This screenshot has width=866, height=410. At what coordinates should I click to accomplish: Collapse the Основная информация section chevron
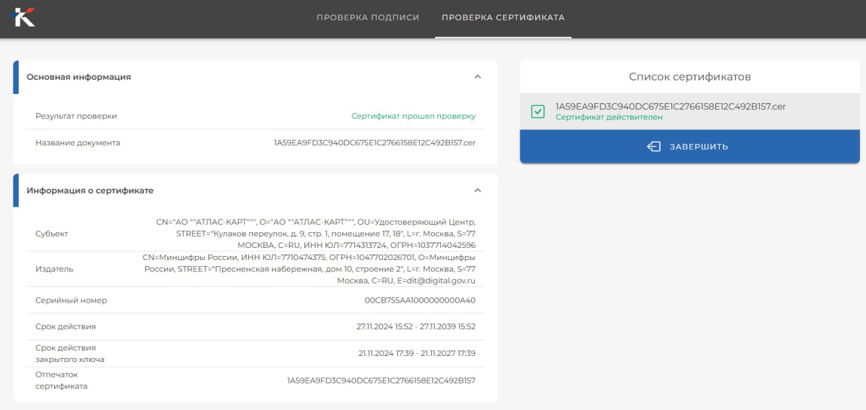(478, 77)
